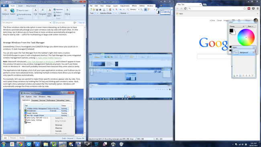The image size is (261, 147).
Task: Click the New image icon in Paint.NET
Action: click(91, 10)
